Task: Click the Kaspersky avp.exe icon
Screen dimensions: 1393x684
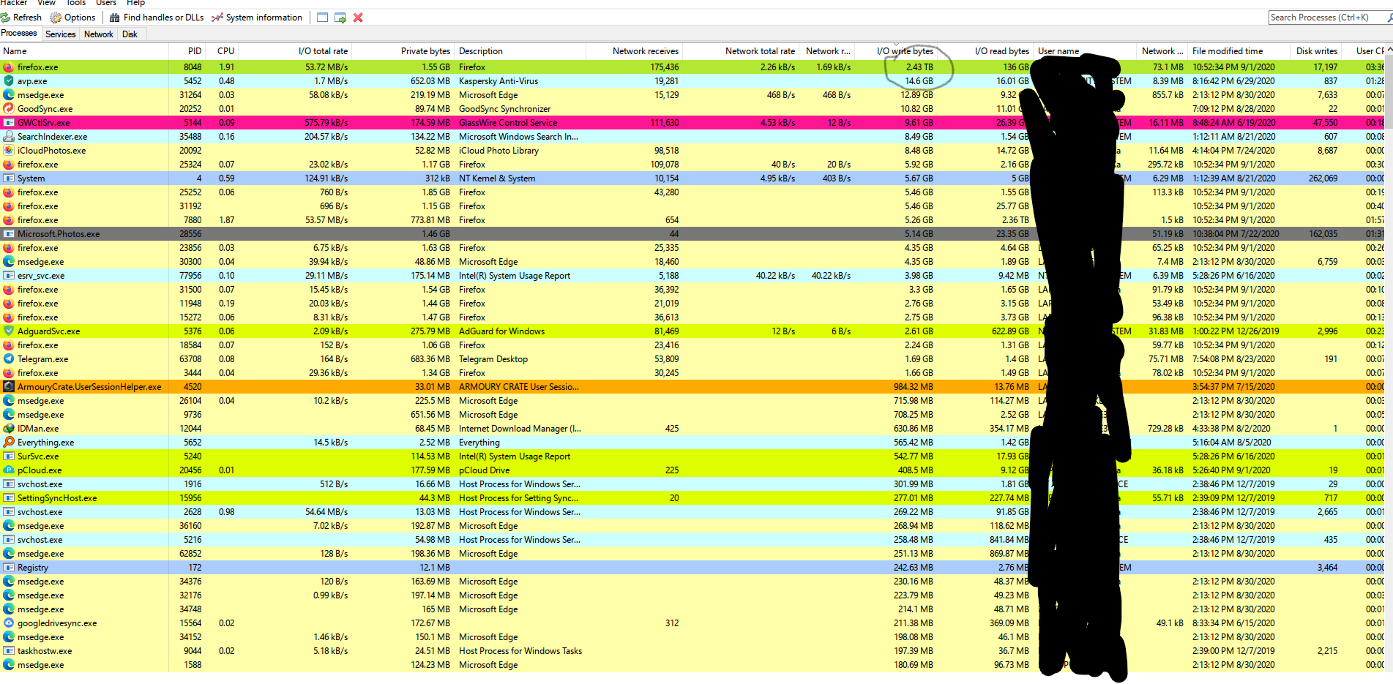Action: click(9, 81)
